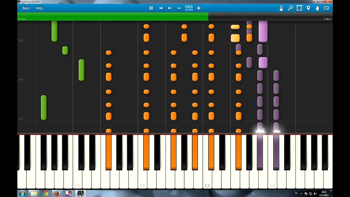350x197 pixels.
Task: Click the volume speaker tray icon
Action: (x=315, y=194)
